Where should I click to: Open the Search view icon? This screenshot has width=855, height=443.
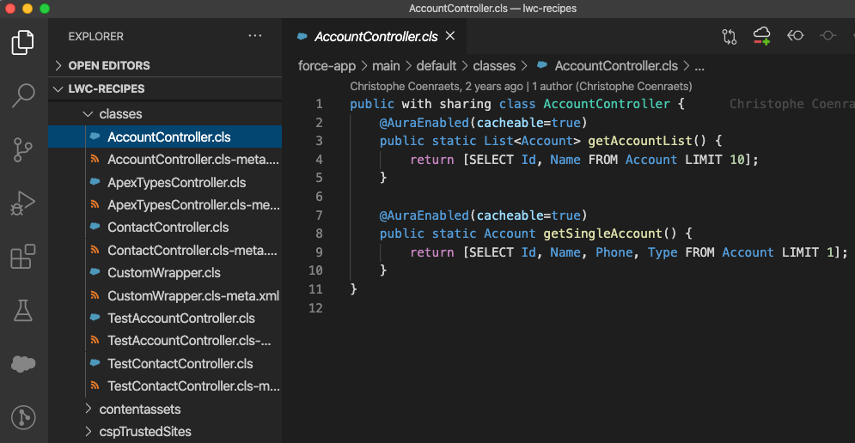23,95
